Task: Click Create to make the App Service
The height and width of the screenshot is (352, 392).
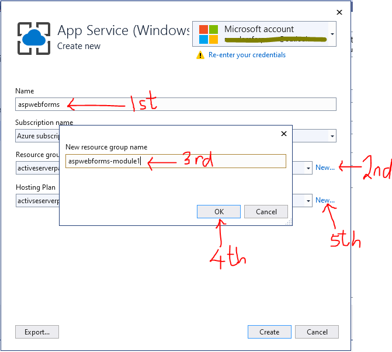Action: [269, 332]
